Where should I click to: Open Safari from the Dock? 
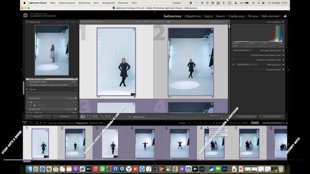pyautogui.click(x=42, y=169)
